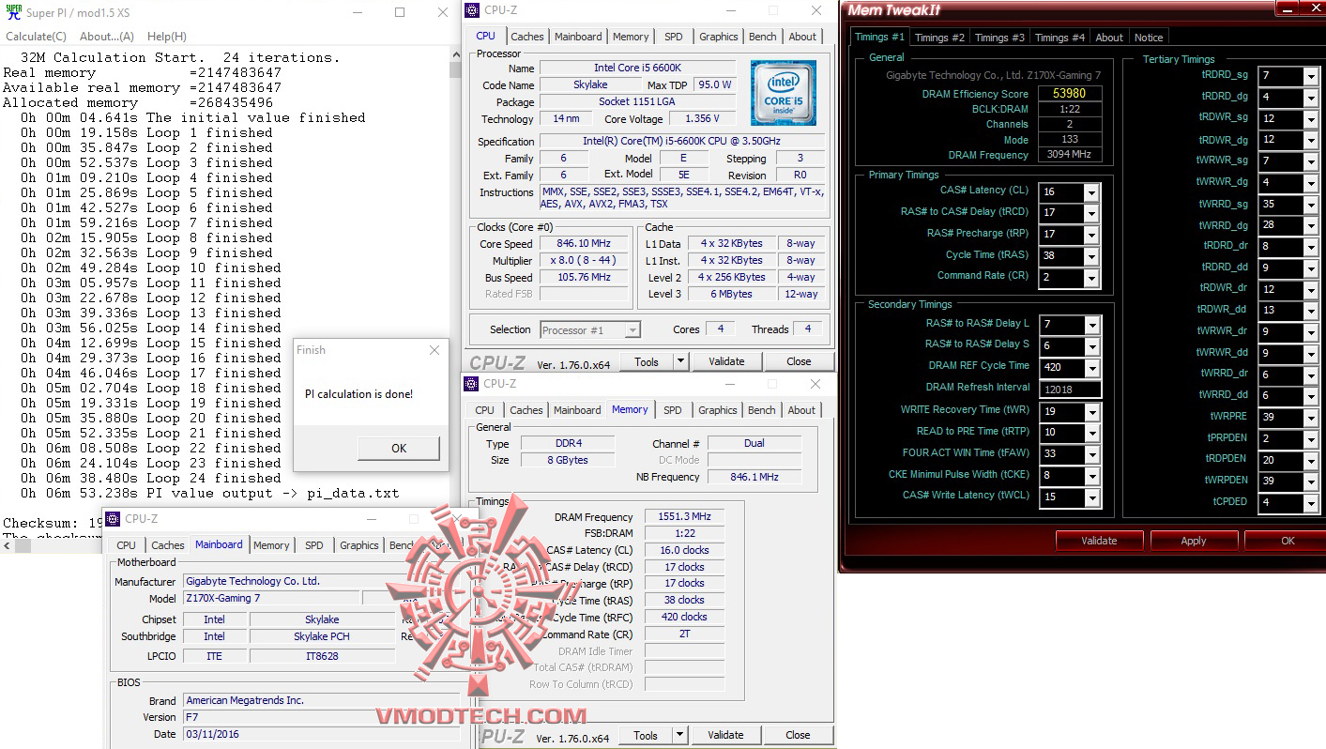Click the Loop 24 finished line in Super PI

click(151, 478)
